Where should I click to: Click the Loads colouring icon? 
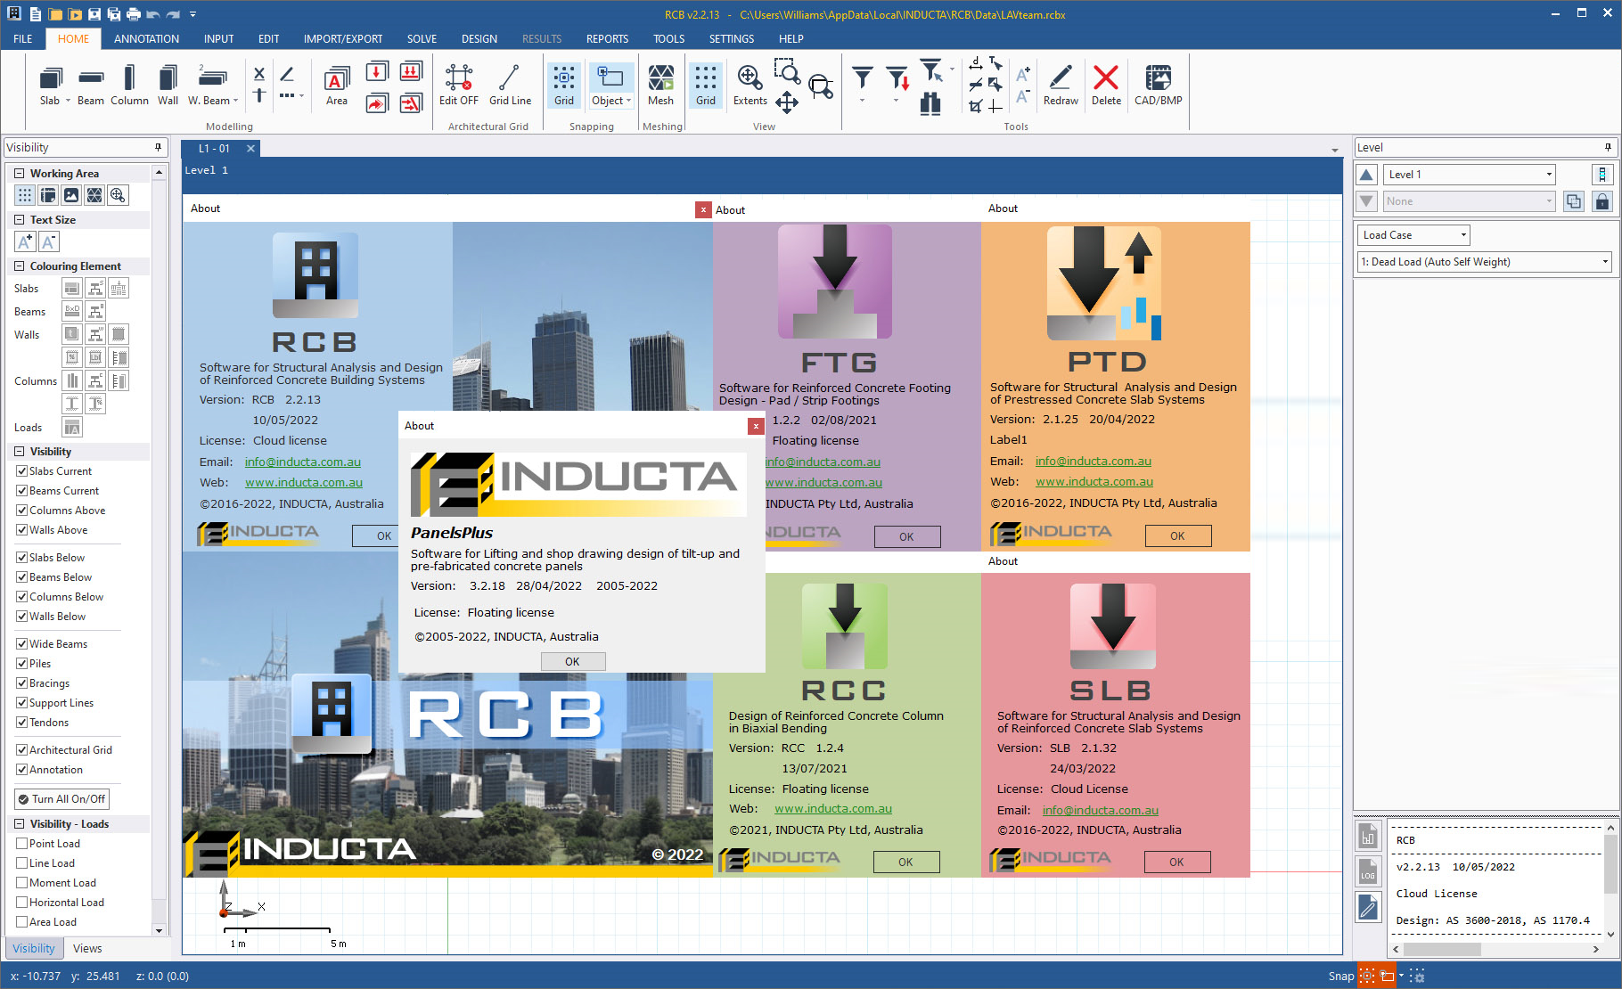tap(72, 428)
